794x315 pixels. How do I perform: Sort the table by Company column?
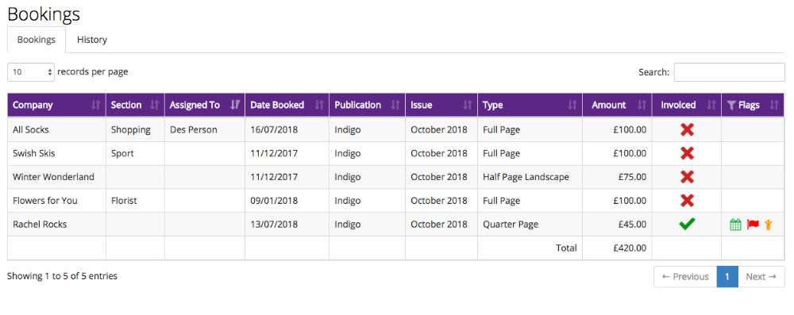pyautogui.click(x=56, y=105)
